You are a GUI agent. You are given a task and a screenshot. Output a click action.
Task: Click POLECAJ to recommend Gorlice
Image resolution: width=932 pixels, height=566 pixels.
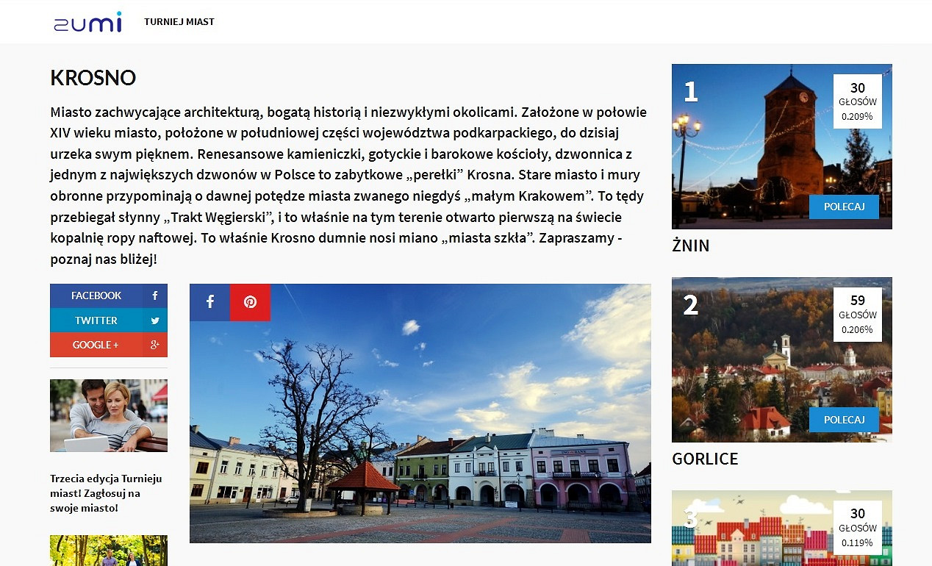844,420
